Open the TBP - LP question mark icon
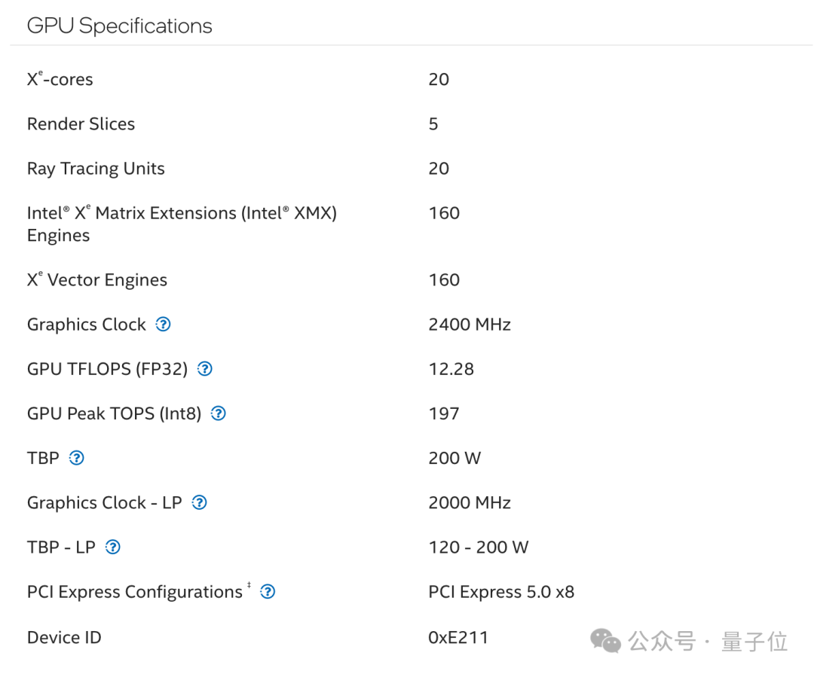Image resolution: width=814 pixels, height=674 pixels. [112, 547]
